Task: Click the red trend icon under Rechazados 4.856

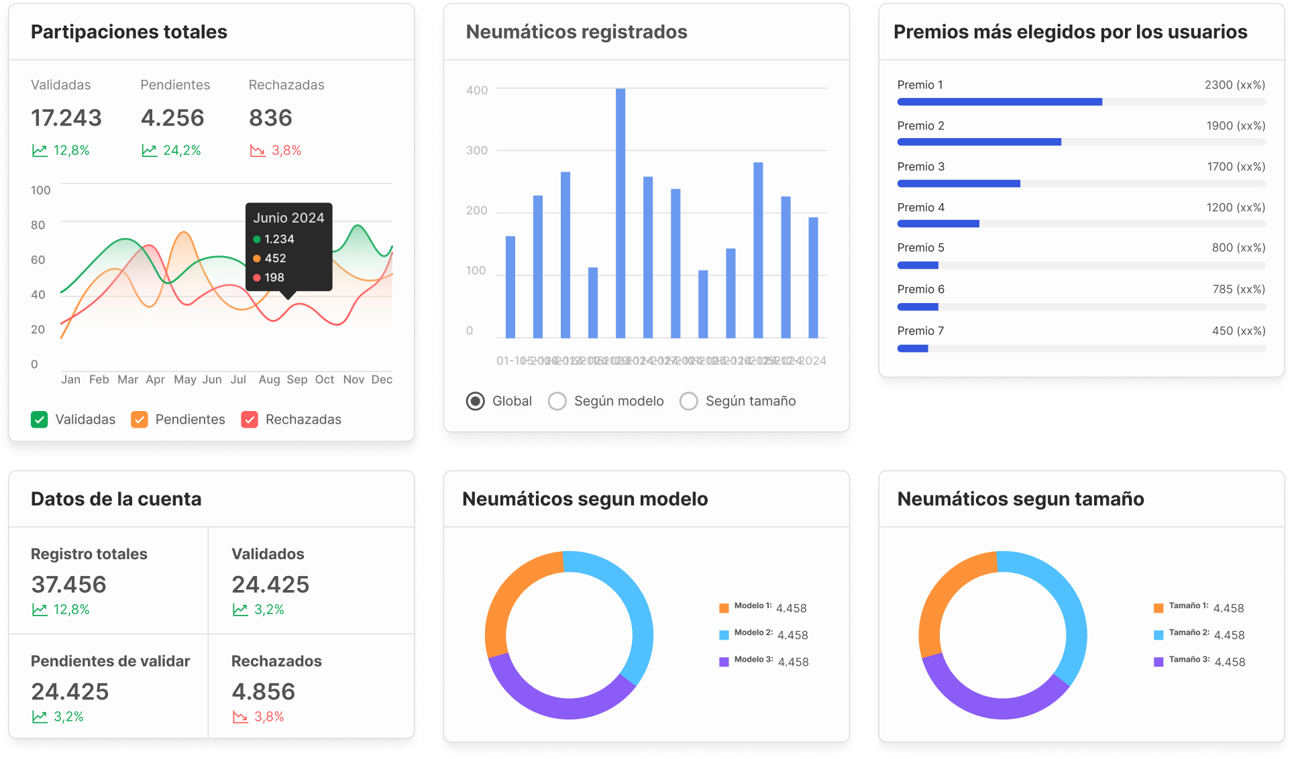Action: (x=240, y=716)
